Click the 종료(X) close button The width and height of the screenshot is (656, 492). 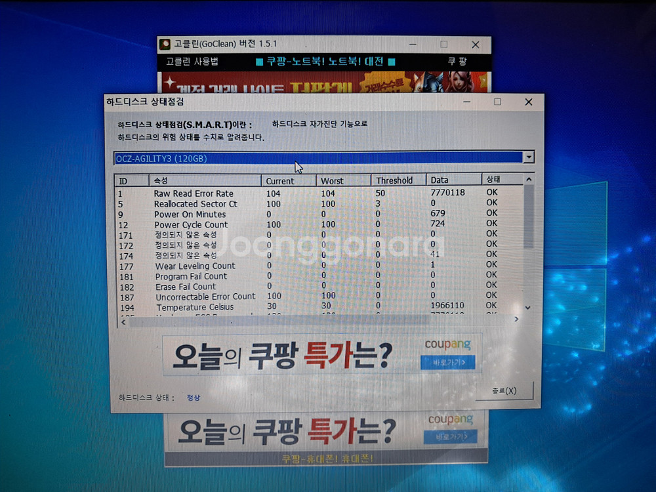pyautogui.click(x=504, y=391)
